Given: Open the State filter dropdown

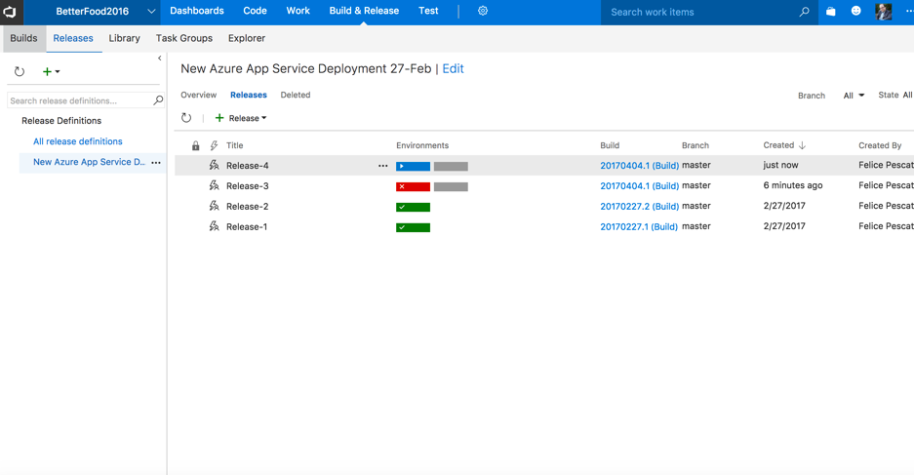Looking at the screenshot, I should click(x=907, y=95).
